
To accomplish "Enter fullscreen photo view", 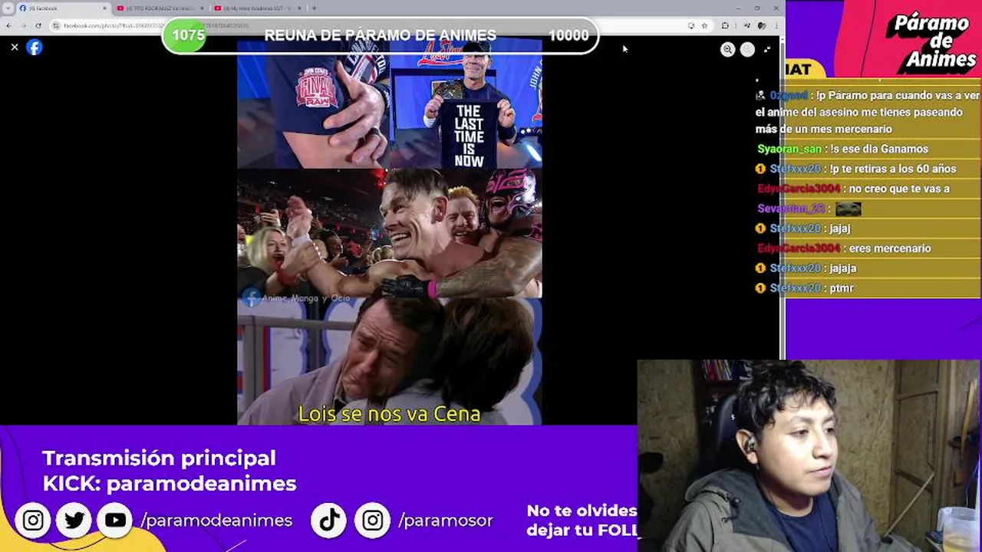I will (767, 49).
